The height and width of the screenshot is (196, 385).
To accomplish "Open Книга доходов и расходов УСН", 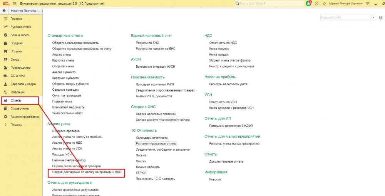I will click(231, 108).
